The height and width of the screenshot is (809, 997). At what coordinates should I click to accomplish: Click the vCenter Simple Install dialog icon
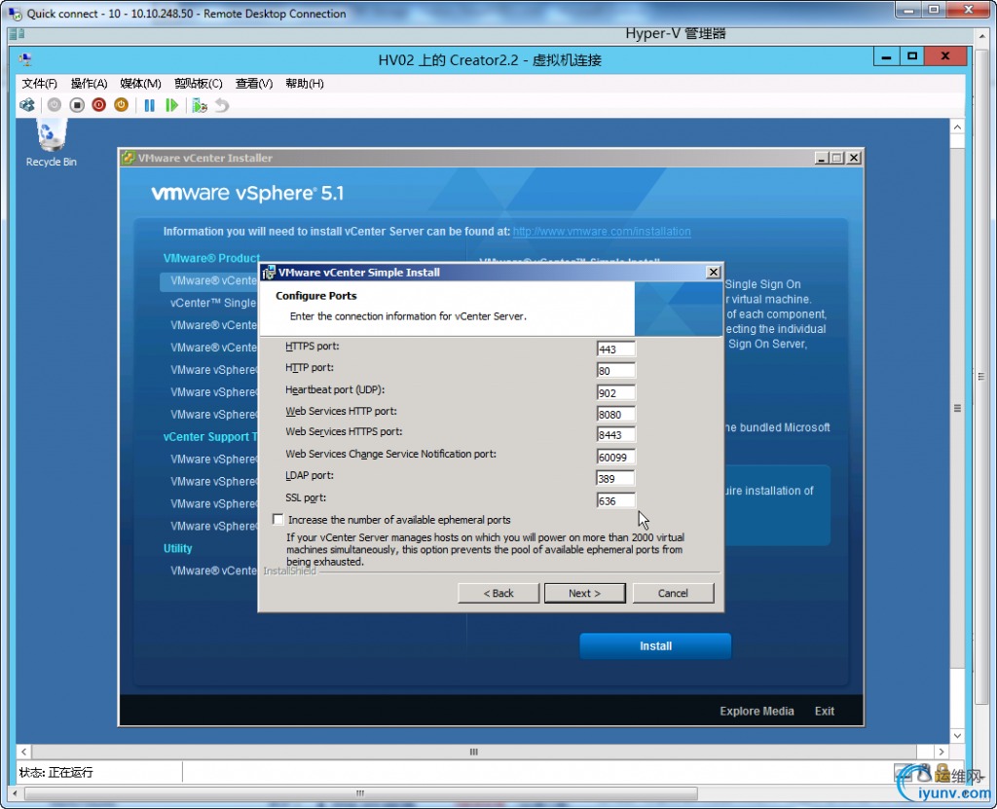[x=269, y=273]
